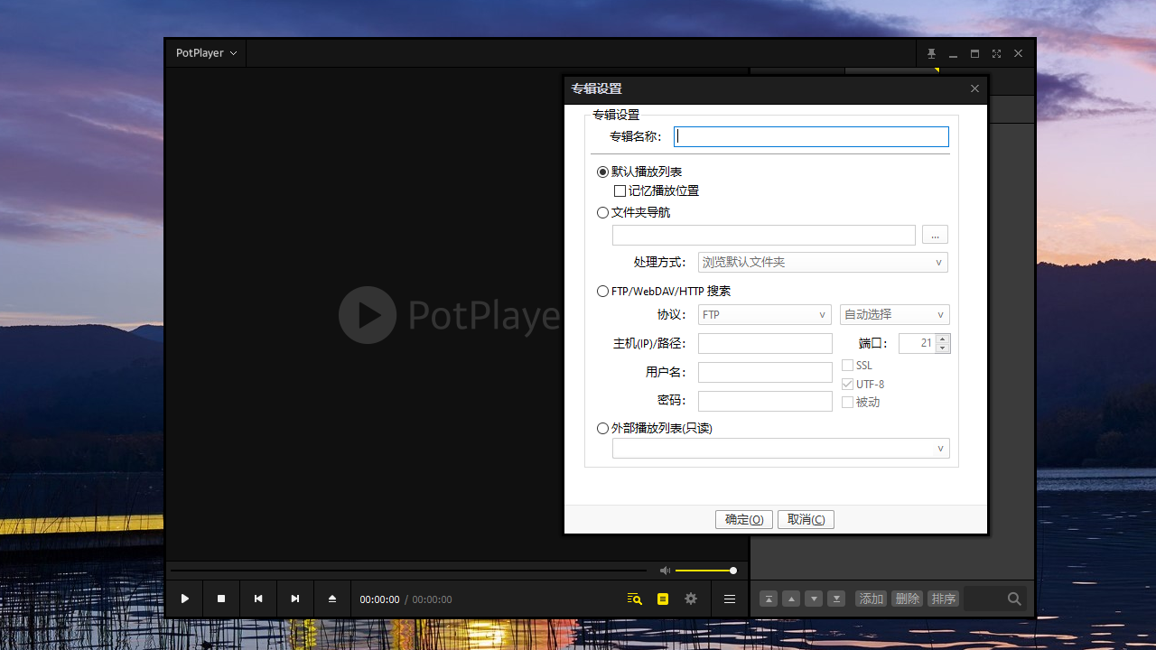1156x650 pixels.
Task: Open the PotPlayer main menu
Action: [x=205, y=52]
